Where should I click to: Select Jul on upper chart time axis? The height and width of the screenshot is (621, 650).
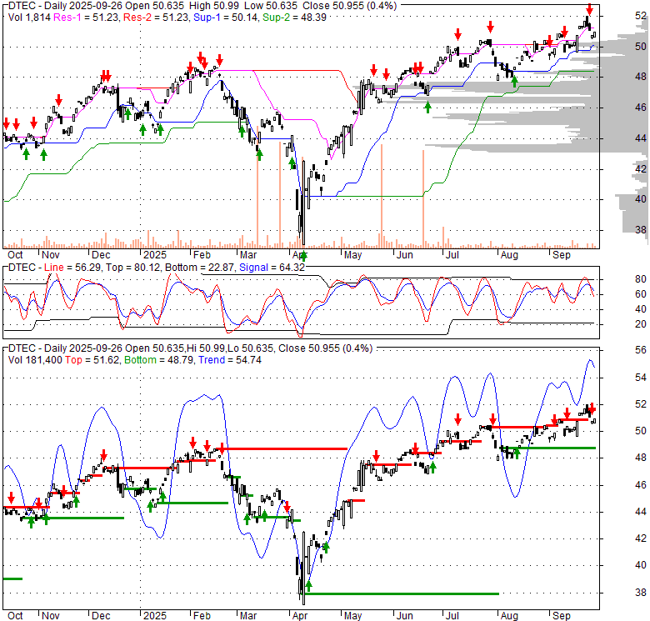(x=452, y=255)
